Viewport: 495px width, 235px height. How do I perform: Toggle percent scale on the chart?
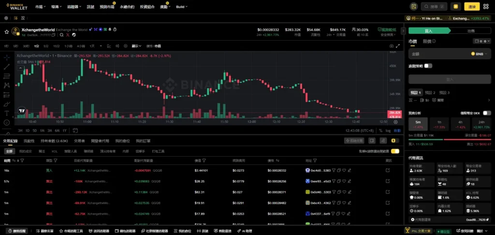pyautogui.click(x=381, y=131)
